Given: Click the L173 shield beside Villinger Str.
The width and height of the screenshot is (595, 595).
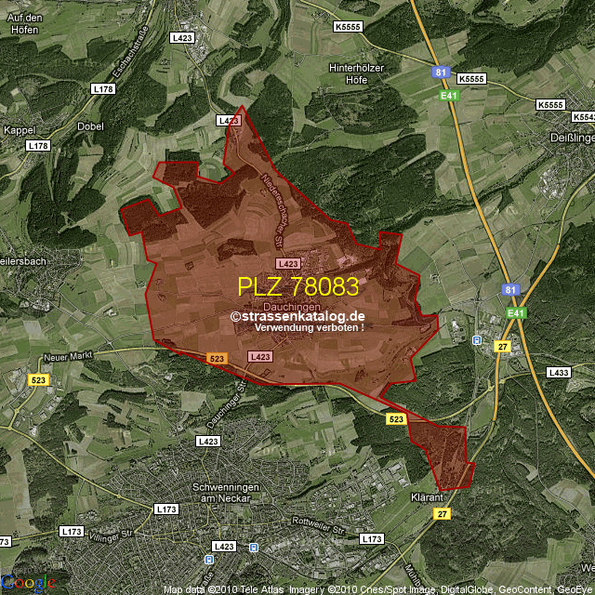Looking at the screenshot, I should pos(71,531).
